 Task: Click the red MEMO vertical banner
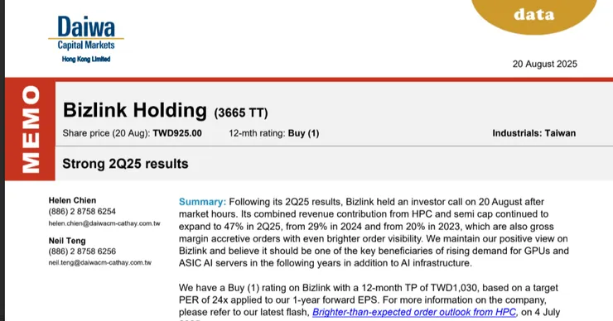31,130
